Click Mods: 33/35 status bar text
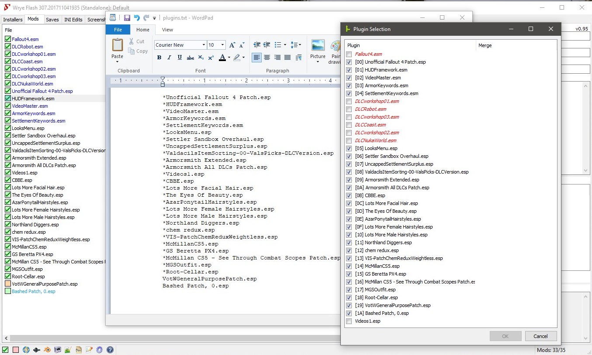This screenshot has width=592, height=355. coord(551,350)
